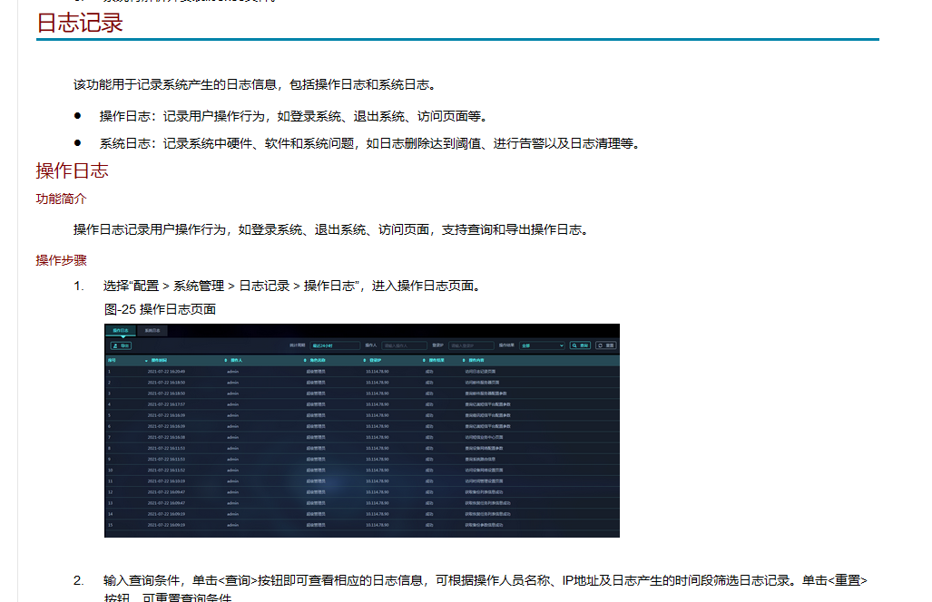Click step 1 text starting 选择“配置 > 系统管理
The height and width of the screenshot is (602, 932).
[x=293, y=286]
